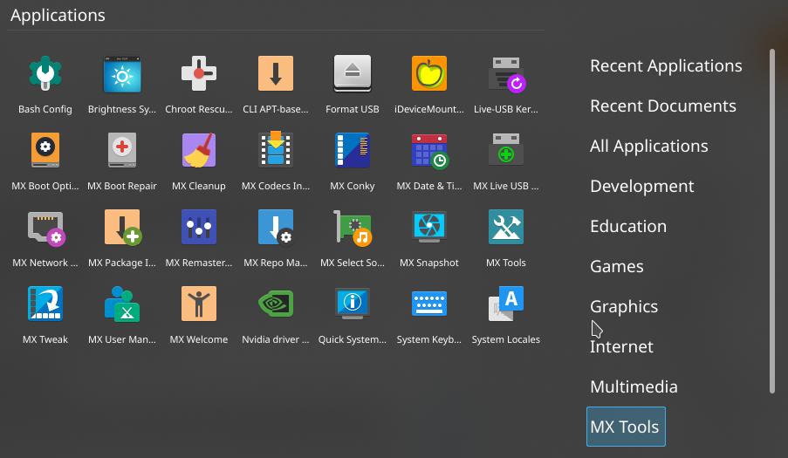
Task: Open MX Tools app icon
Action: (x=506, y=227)
